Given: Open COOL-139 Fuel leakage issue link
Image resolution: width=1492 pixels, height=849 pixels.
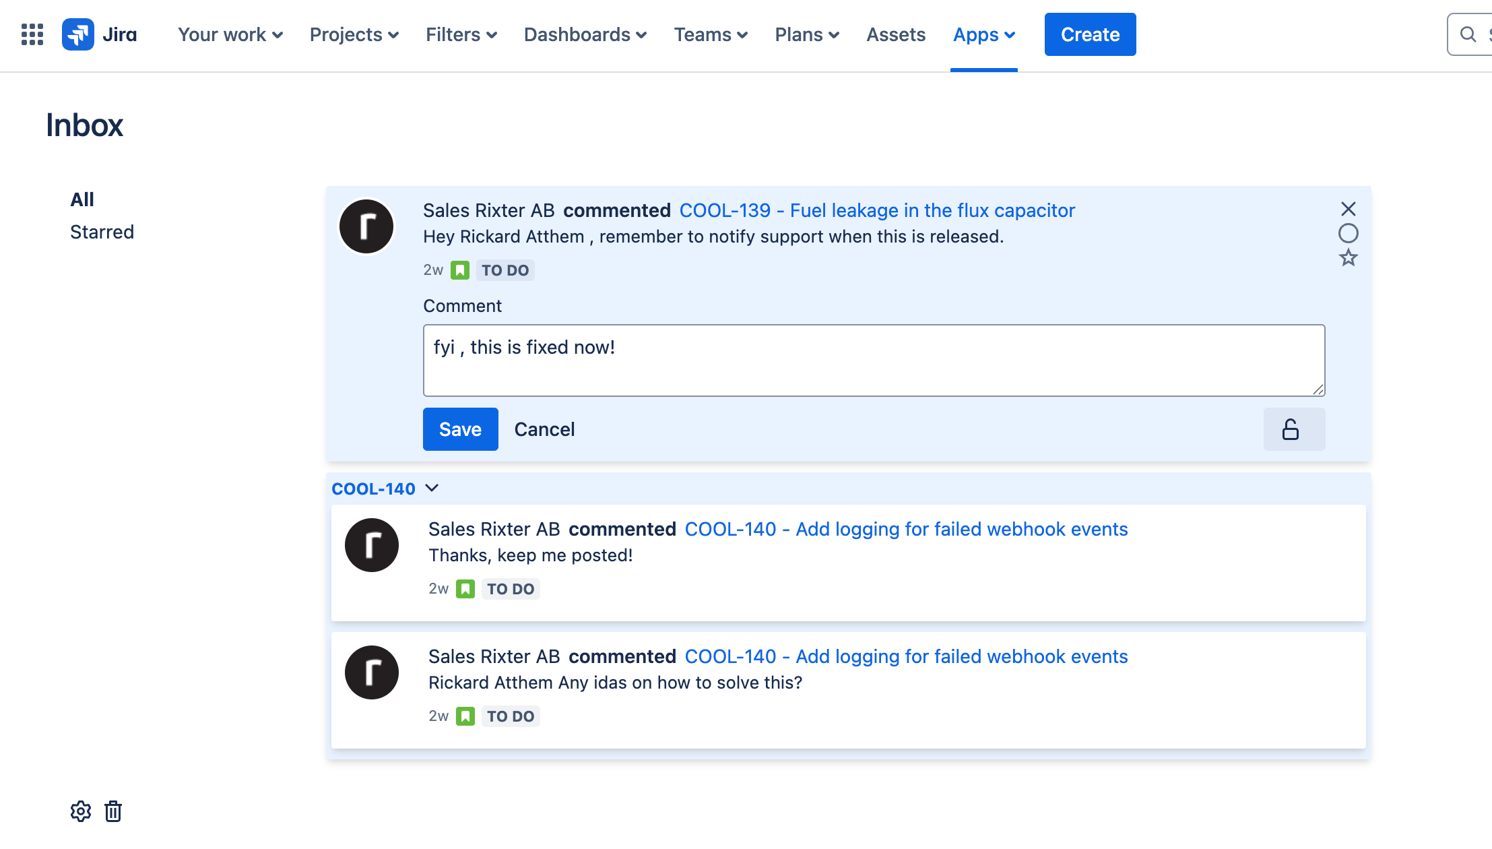Looking at the screenshot, I should click(x=876, y=210).
